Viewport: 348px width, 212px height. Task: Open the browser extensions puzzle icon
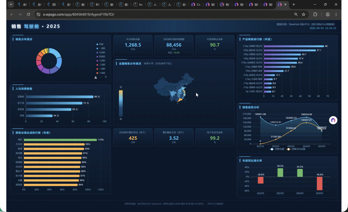coord(315,14)
